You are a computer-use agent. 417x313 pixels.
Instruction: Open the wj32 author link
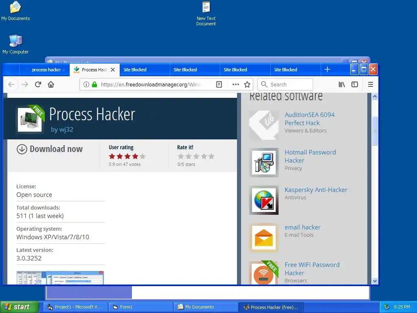click(x=66, y=130)
